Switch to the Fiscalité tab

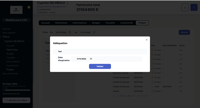point(110,23)
